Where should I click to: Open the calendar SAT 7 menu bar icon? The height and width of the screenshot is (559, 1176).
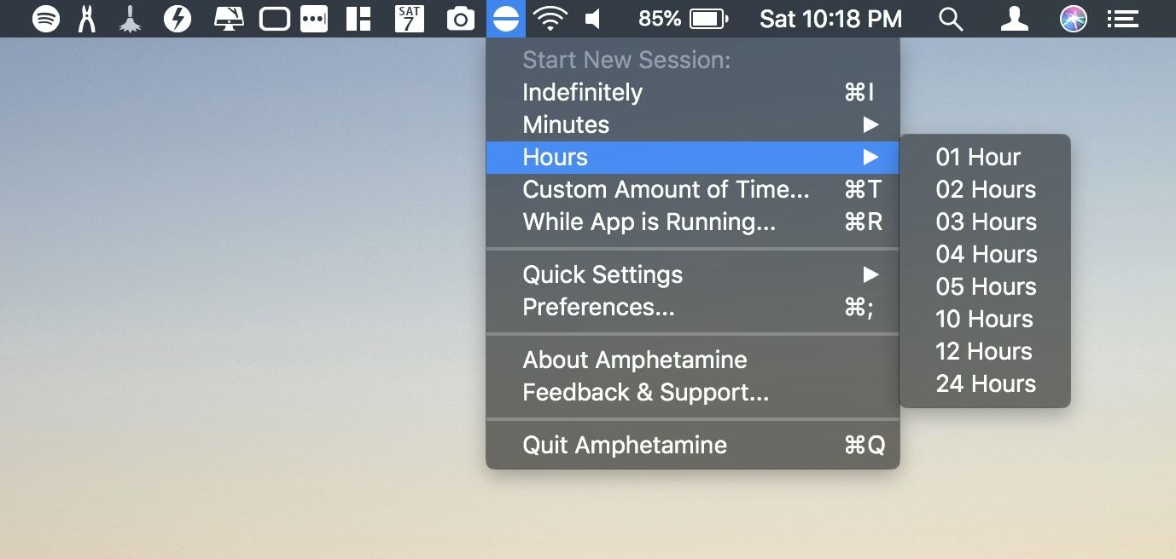pyautogui.click(x=410, y=19)
